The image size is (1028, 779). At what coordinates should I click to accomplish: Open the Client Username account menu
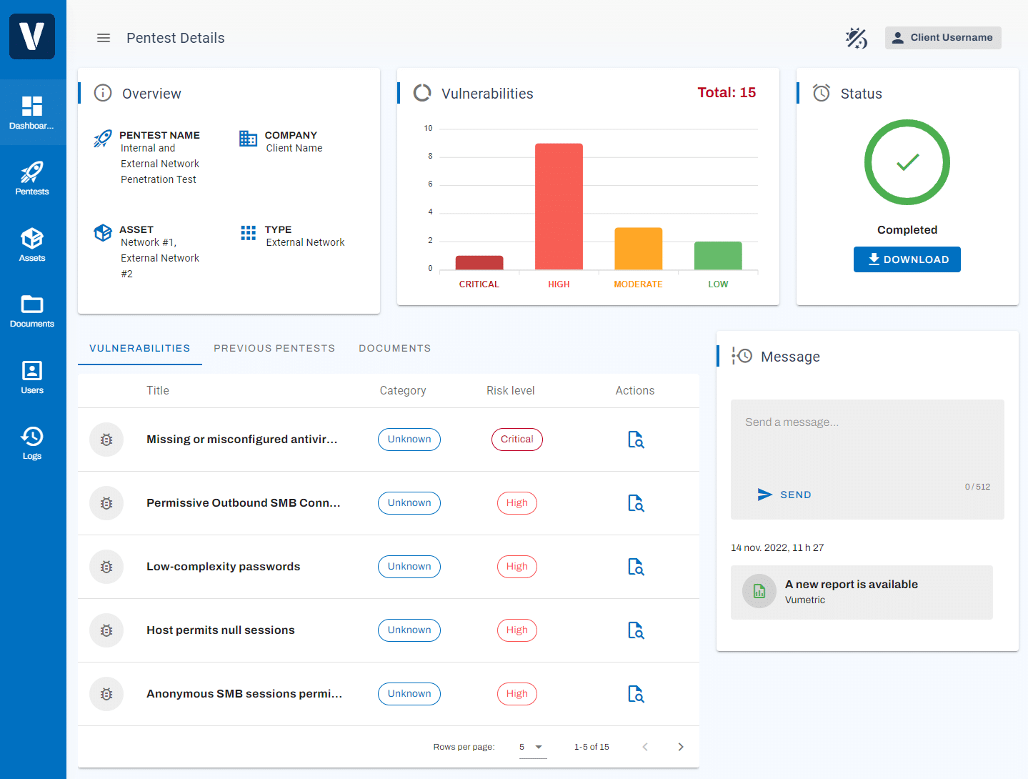coord(942,38)
